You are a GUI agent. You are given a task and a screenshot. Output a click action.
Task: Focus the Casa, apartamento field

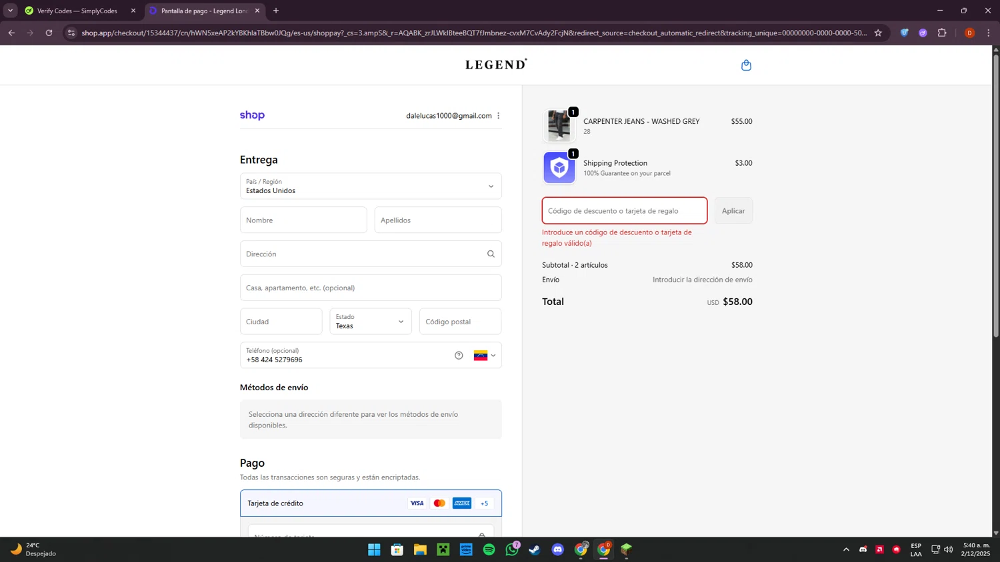[x=371, y=288]
